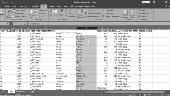Click the Data Validation icon
The height and width of the screenshot is (96, 170).
[x=86, y=17]
